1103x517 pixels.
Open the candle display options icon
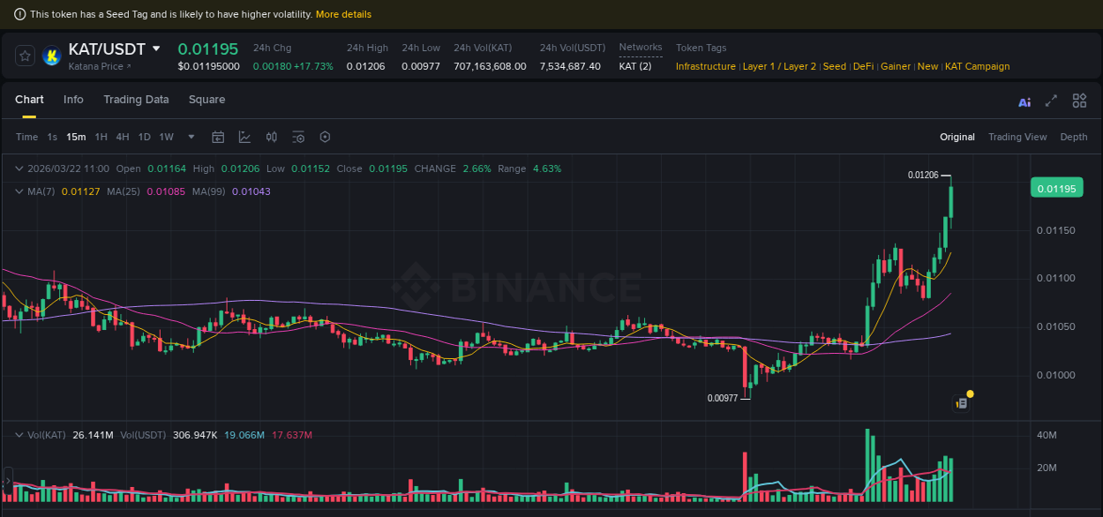(271, 137)
